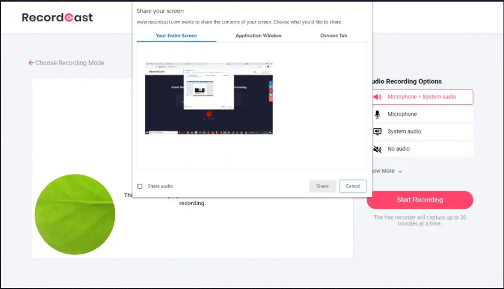Click the 'Audio Recording Options' heading

click(407, 82)
